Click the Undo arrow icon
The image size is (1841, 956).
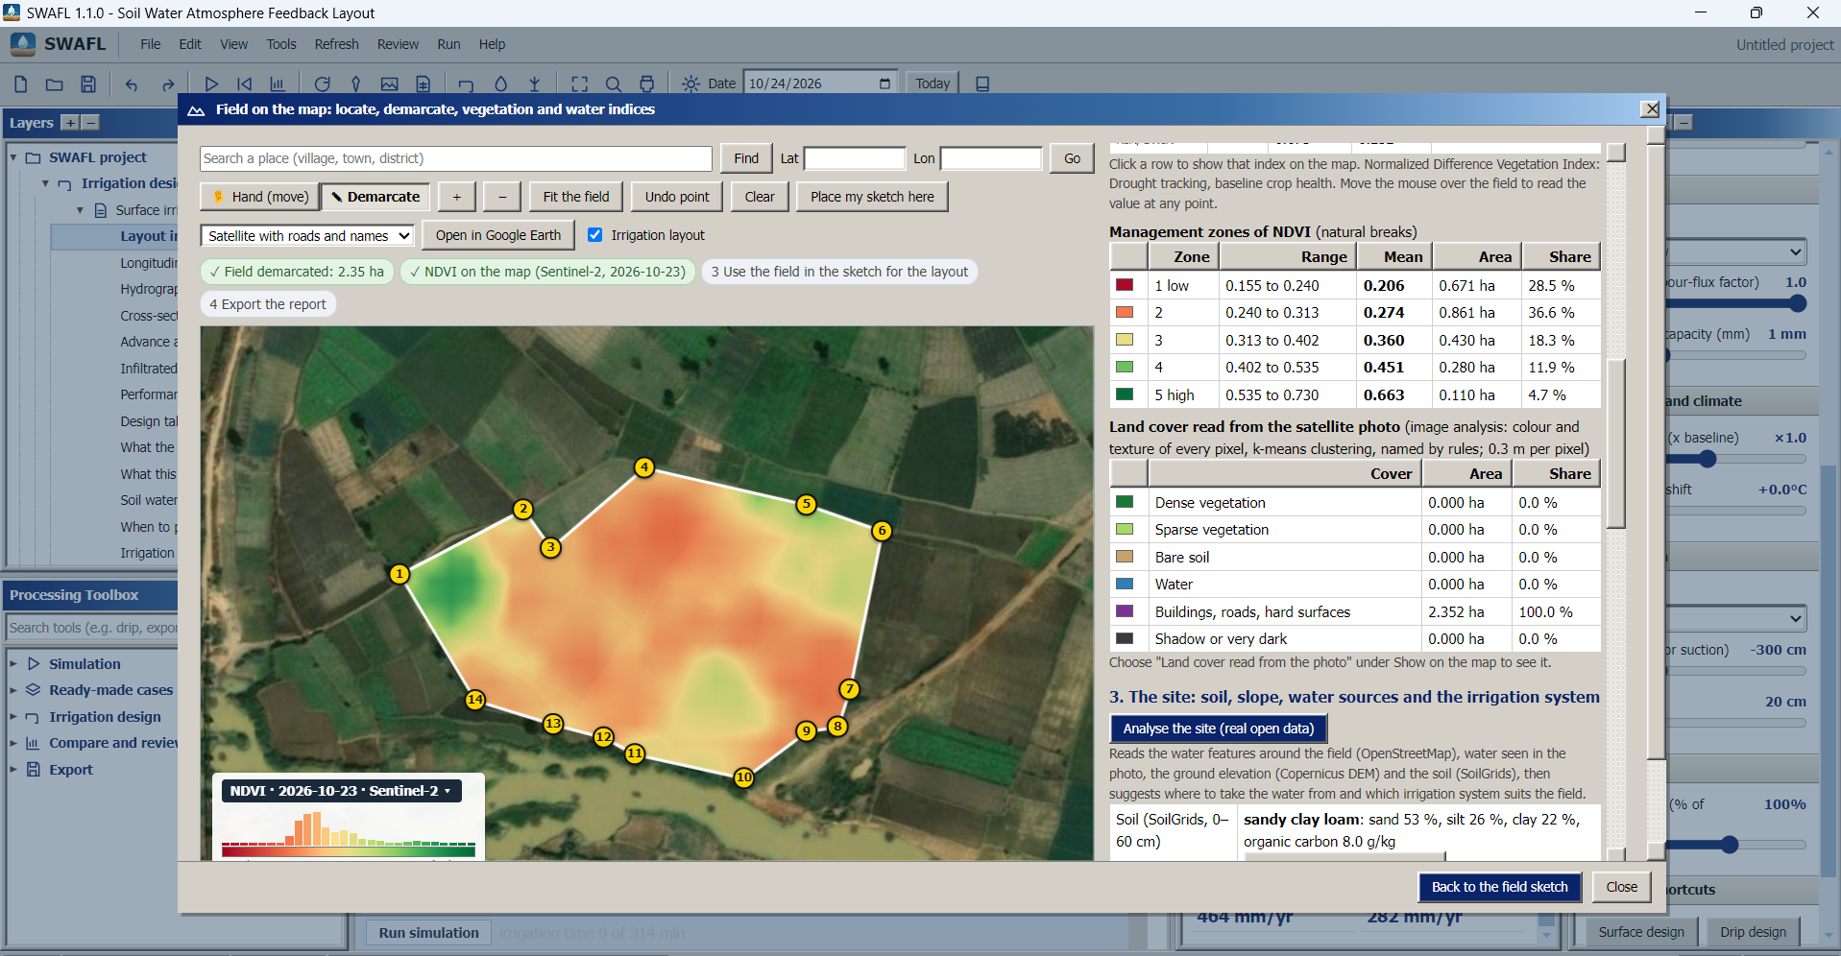point(132,84)
